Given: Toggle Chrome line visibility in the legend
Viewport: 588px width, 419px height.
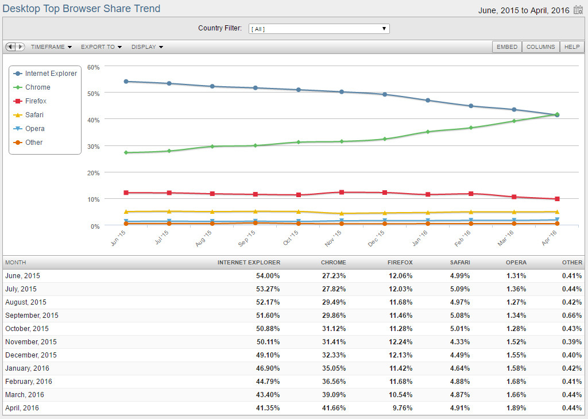Looking at the screenshot, I should click(38, 87).
